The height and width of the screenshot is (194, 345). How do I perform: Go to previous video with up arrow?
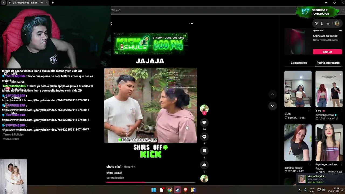(x=272, y=94)
